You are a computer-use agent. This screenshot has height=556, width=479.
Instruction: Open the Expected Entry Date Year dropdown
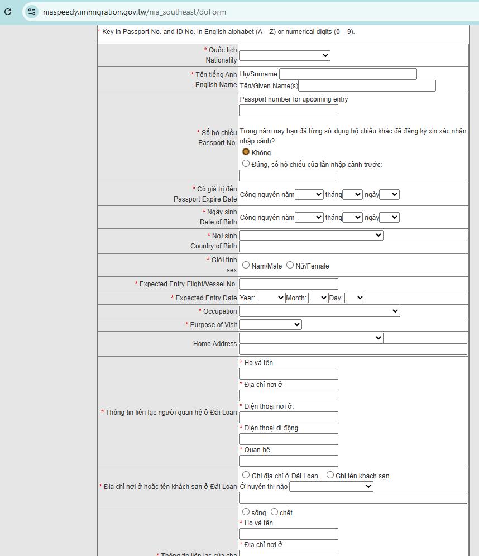(x=271, y=298)
